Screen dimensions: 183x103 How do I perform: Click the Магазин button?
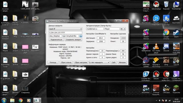[x=122, y=62]
